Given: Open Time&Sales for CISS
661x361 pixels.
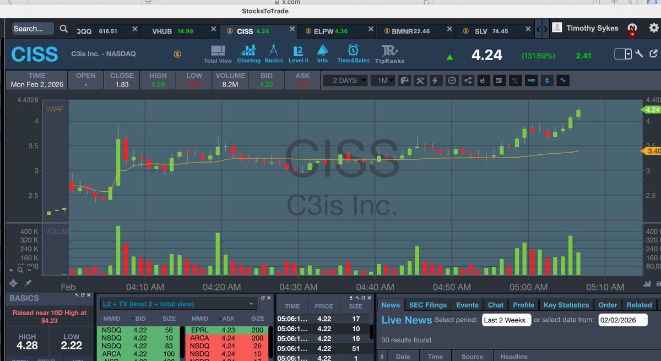Looking at the screenshot, I should pyautogui.click(x=353, y=53).
